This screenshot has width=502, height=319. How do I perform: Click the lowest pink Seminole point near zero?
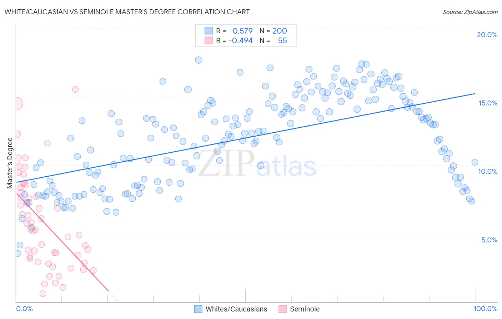click(43, 294)
